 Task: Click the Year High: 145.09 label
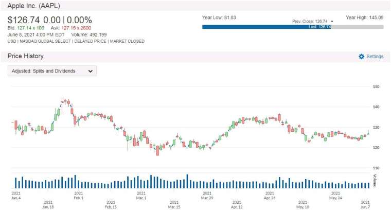pyautogui.click(x=365, y=17)
